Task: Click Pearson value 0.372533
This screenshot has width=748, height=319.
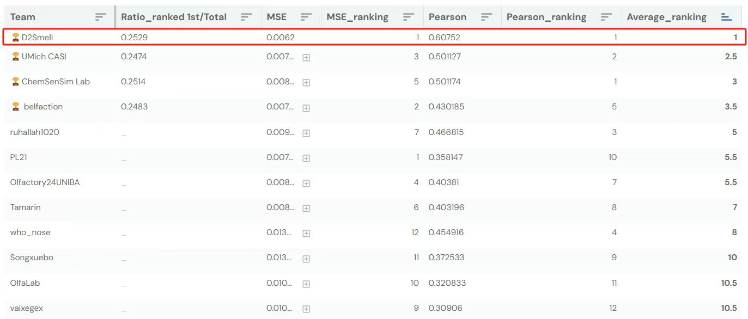Action: point(446,257)
